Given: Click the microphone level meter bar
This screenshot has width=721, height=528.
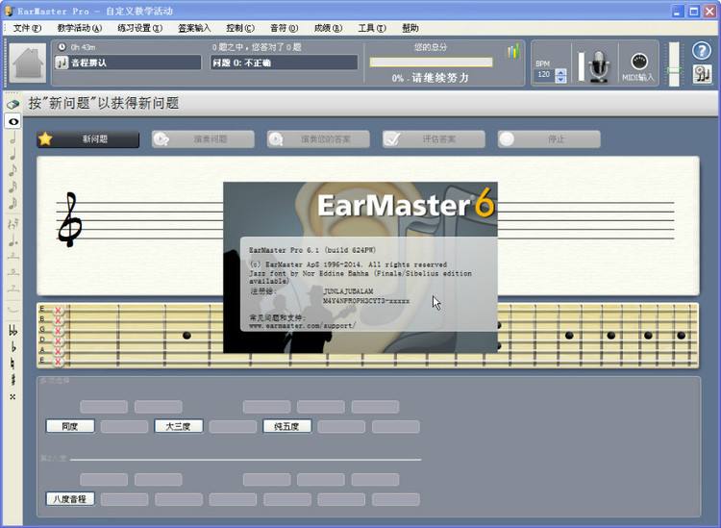Looking at the screenshot, I should [x=582, y=67].
